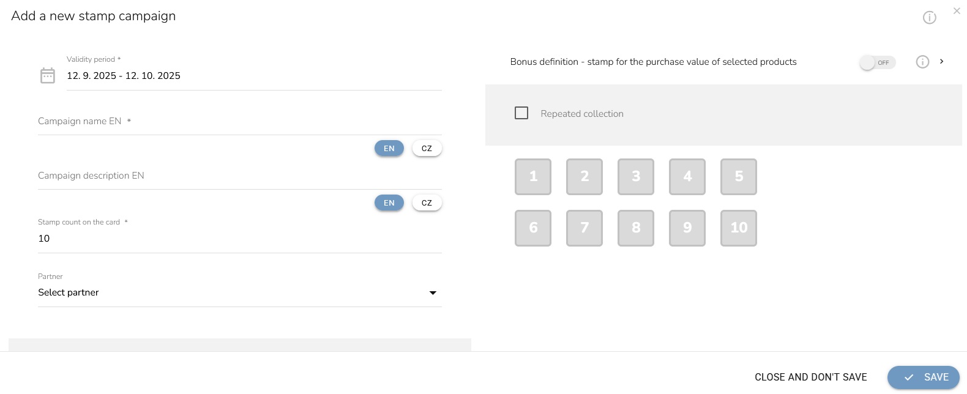
Task: Click the Campaign name EN input field
Action: pyautogui.click(x=239, y=122)
